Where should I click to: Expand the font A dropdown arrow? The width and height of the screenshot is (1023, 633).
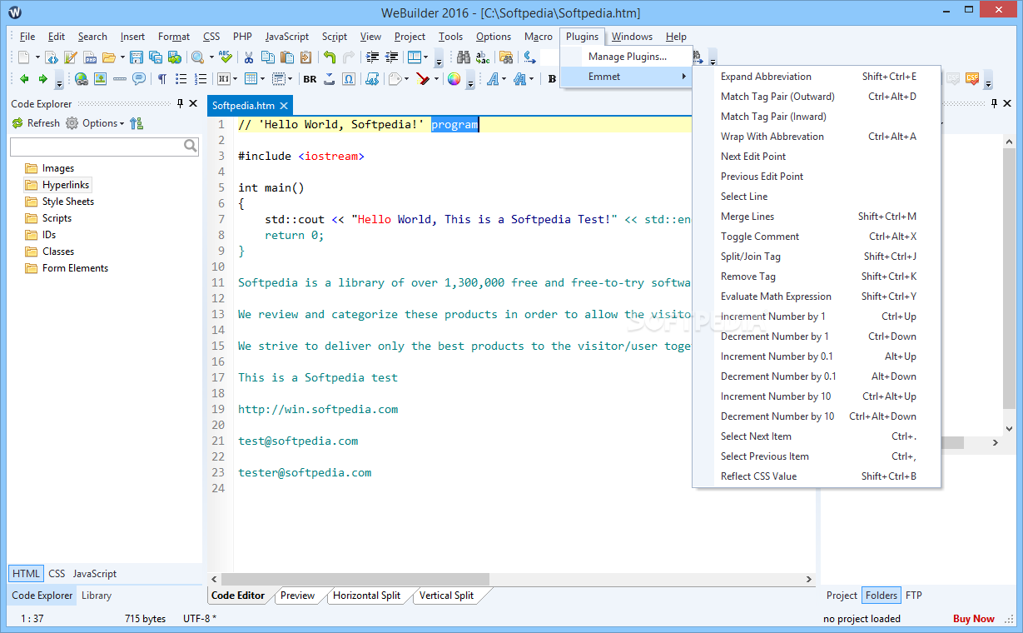point(503,79)
